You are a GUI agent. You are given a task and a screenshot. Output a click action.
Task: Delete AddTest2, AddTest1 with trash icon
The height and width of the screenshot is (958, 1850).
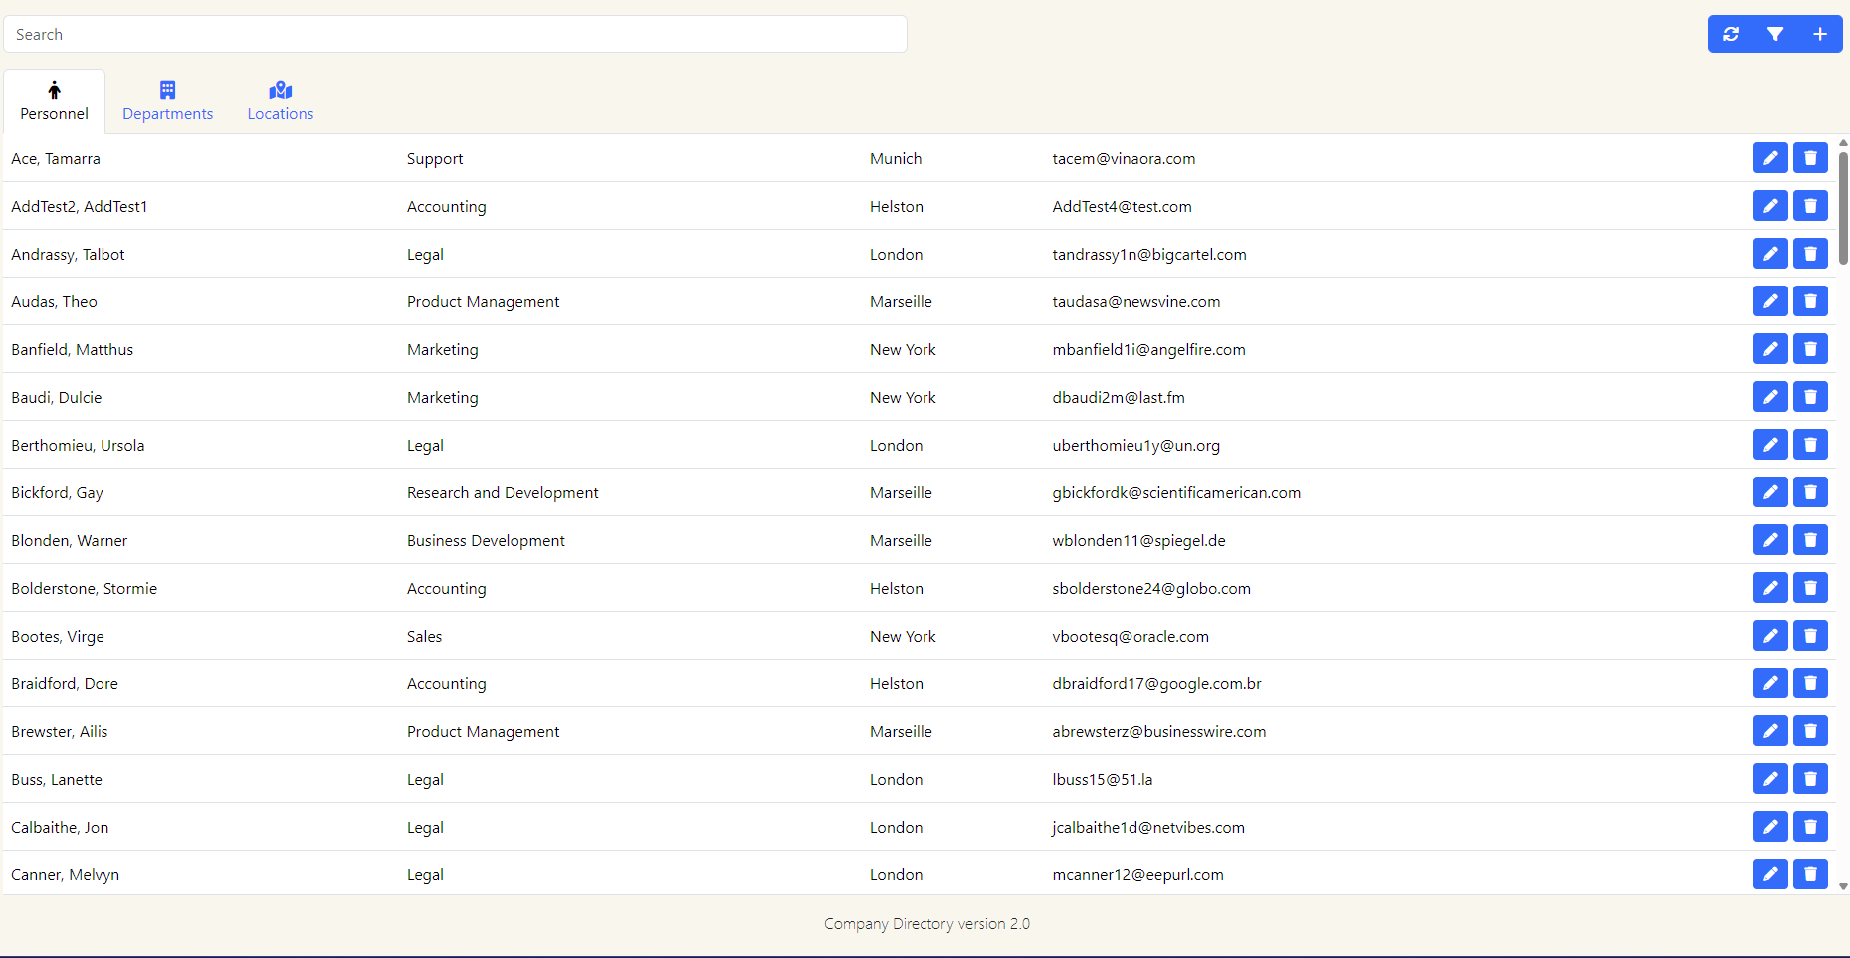(1810, 206)
